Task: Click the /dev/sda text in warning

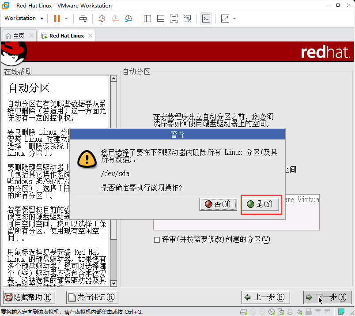Action: 115,173
